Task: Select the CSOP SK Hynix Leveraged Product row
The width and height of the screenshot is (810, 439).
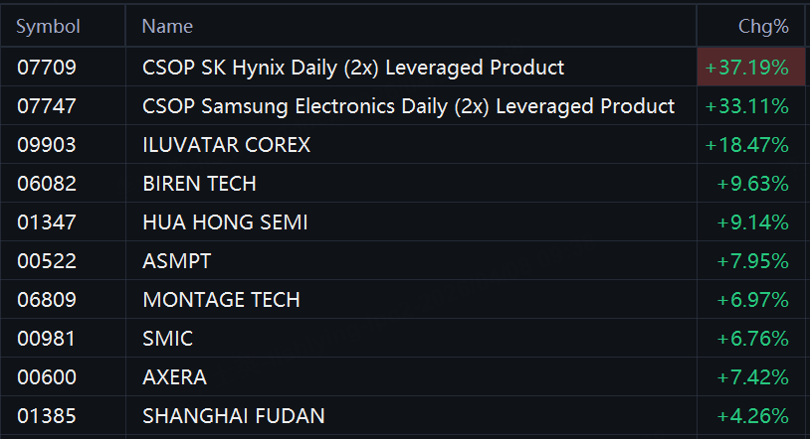Action: click(353, 68)
